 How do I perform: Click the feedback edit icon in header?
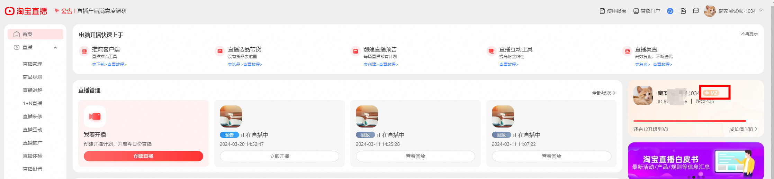click(x=683, y=11)
